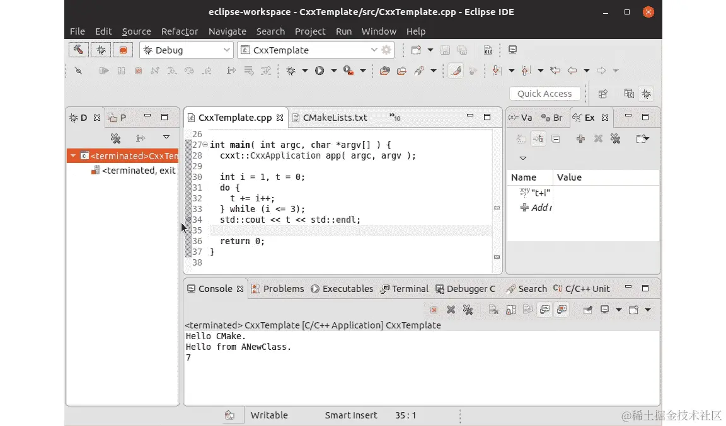The image size is (726, 426).
Task: Collapse the terminated CxxTemplate launch node
Action: (73, 156)
